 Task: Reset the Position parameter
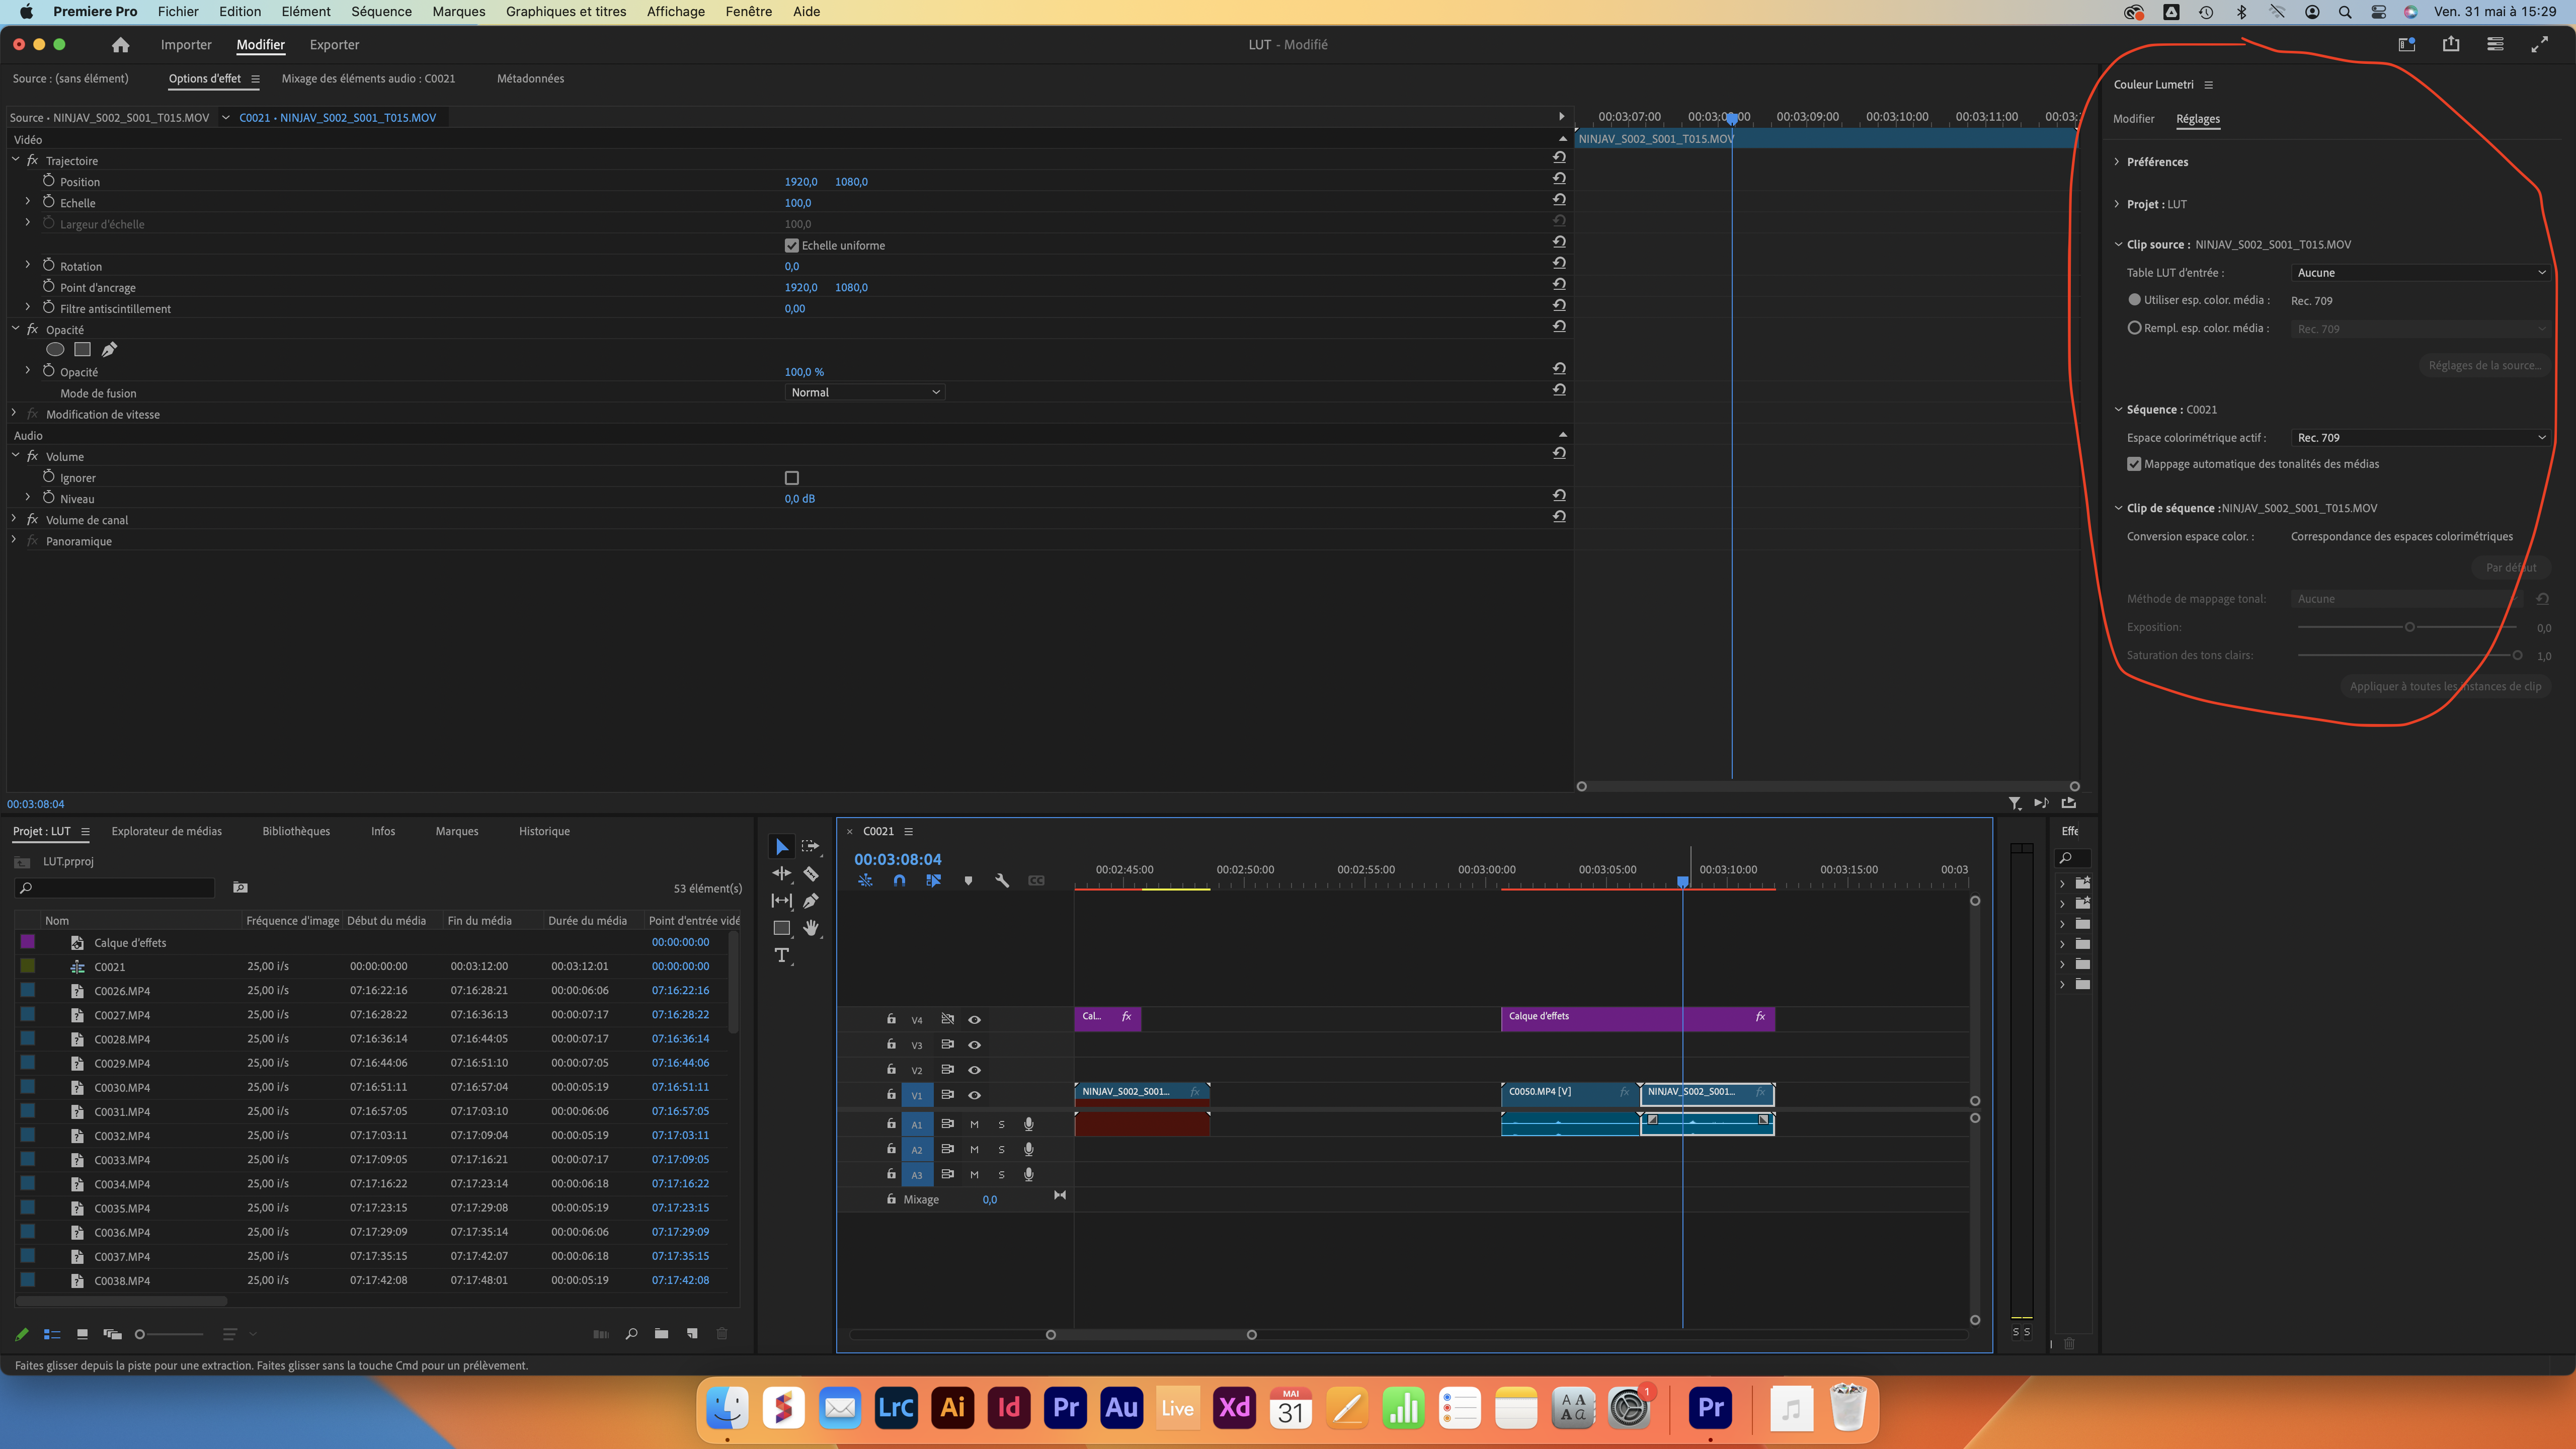click(1559, 179)
